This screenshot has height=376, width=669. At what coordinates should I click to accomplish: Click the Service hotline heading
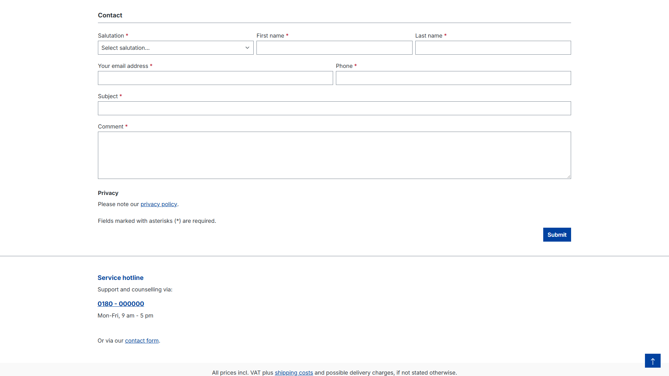121,278
